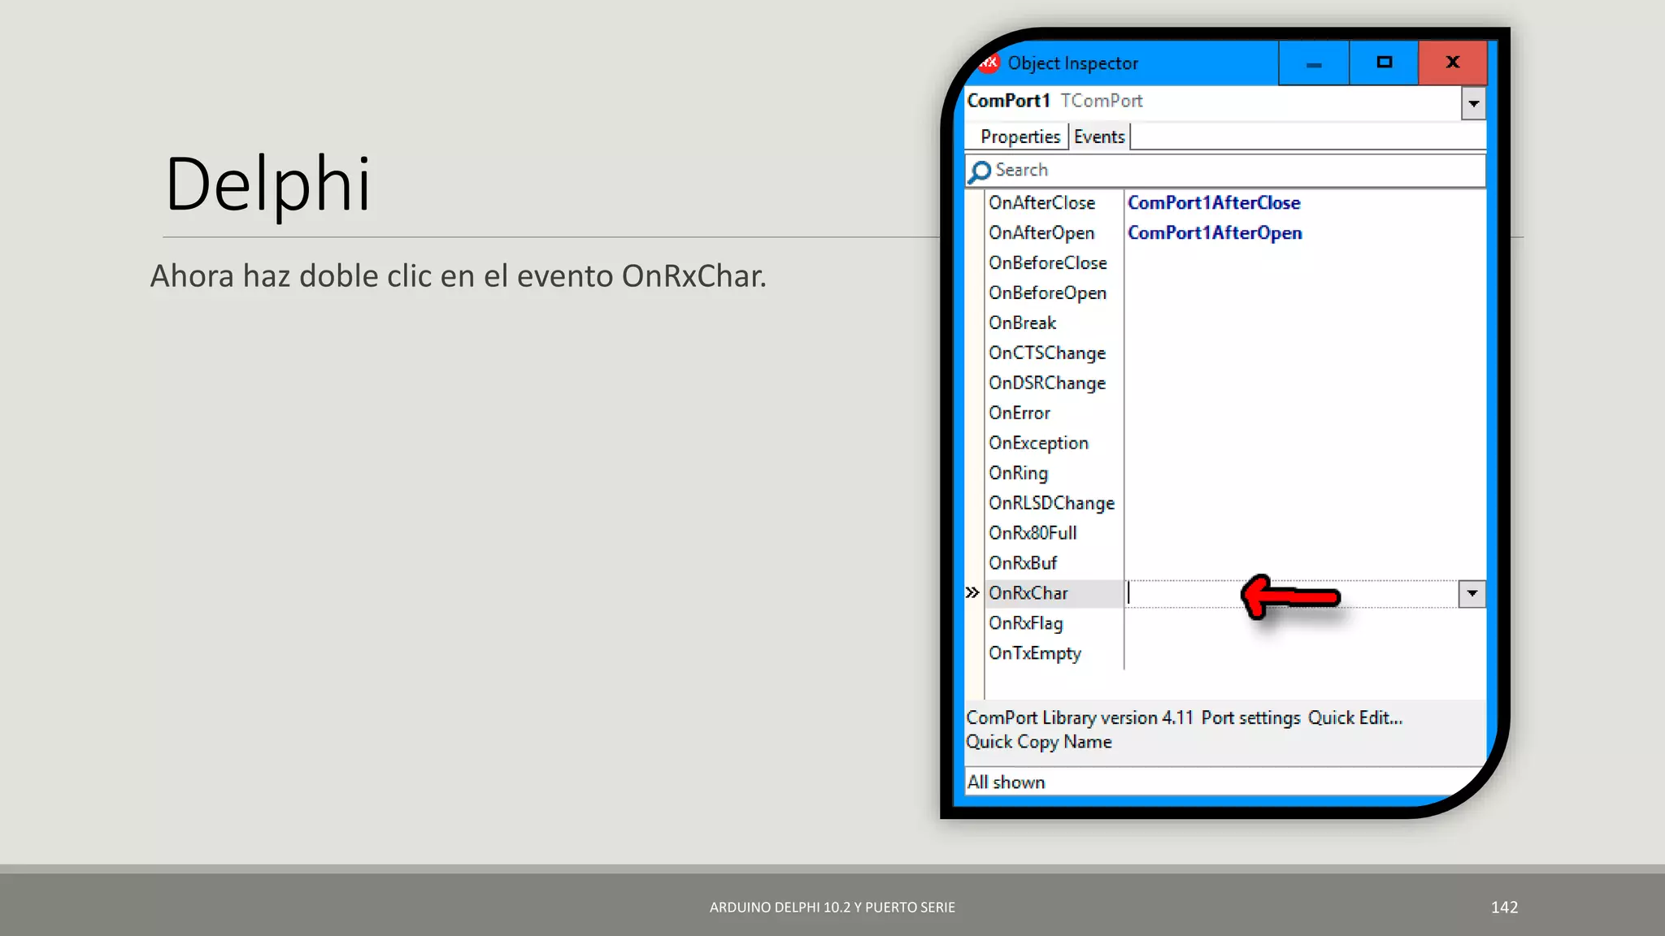Close the Object Inspector window
This screenshot has width=1665, height=936.
pyautogui.click(x=1453, y=63)
